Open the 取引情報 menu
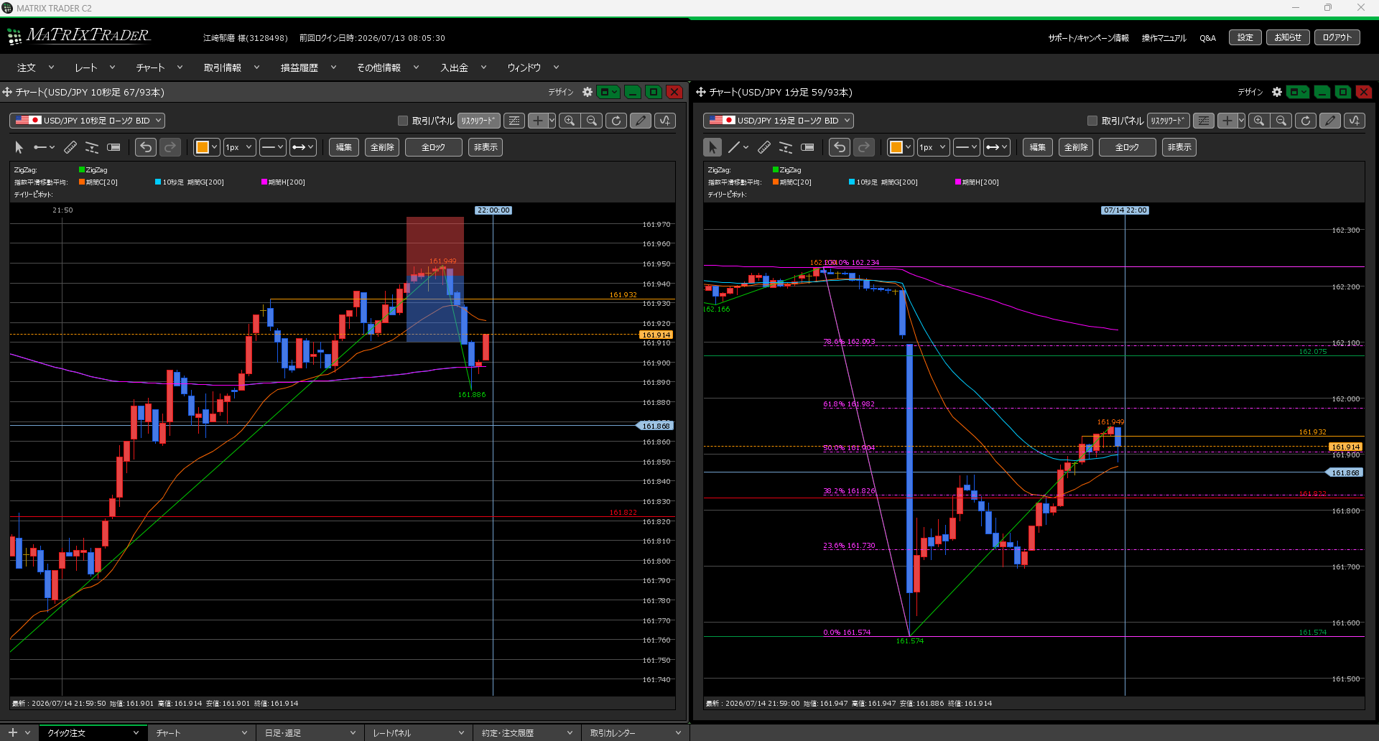Screen dimensions: 1379x741 (231, 67)
